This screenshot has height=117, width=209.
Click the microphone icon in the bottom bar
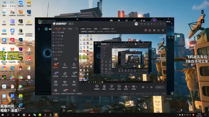point(126,87)
